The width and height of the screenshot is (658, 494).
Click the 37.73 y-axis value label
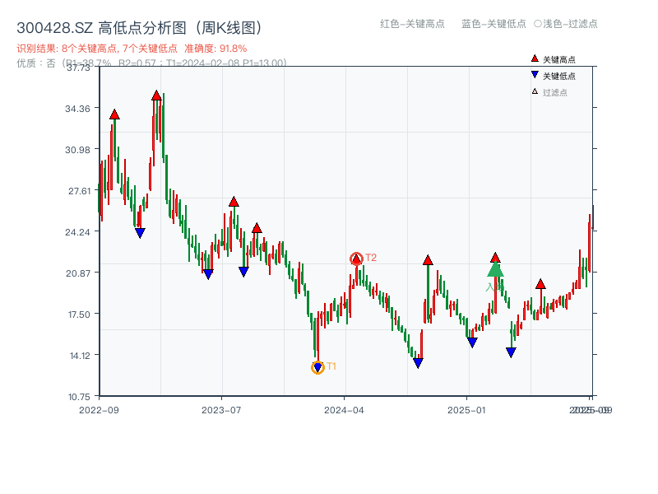point(79,70)
